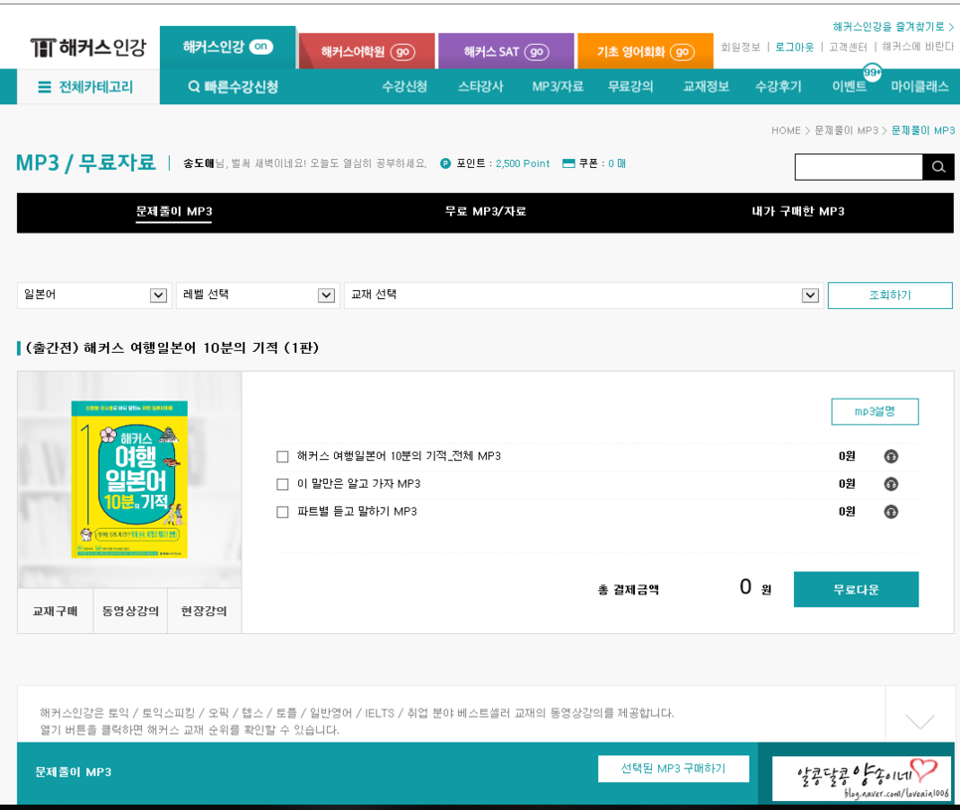The image size is (960, 810).
Task: Open 무료강의 menu
Action: [x=630, y=86]
